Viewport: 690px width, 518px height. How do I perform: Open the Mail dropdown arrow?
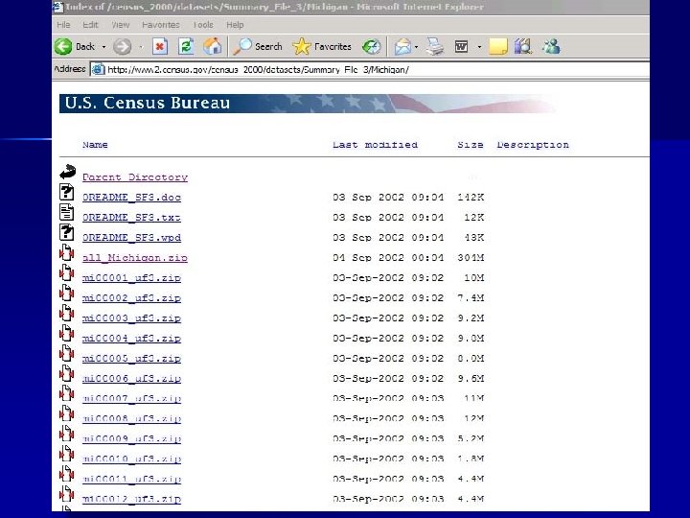click(x=416, y=47)
